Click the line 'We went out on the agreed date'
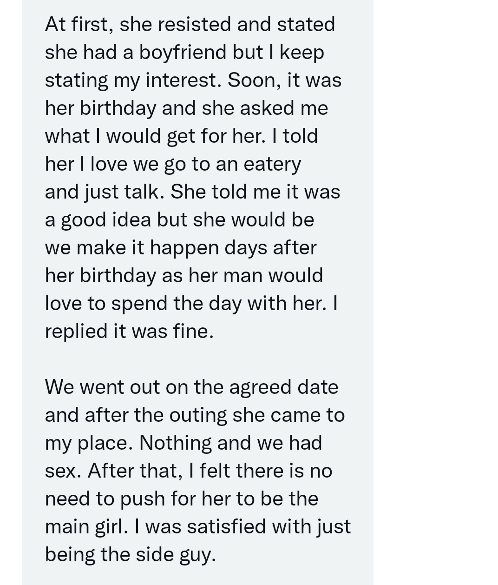This screenshot has width=498, height=585. (x=191, y=387)
